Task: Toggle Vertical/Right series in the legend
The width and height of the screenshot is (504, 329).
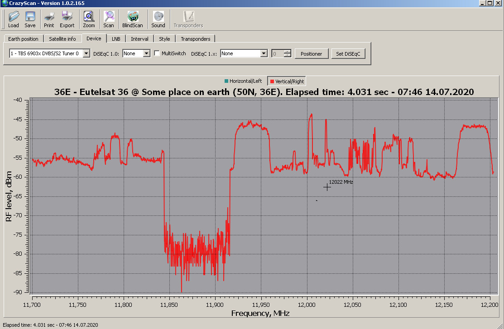Action: click(x=287, y=81)
